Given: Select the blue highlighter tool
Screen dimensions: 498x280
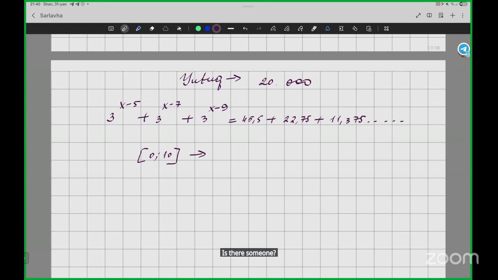Looking at the screenshot, I should click(138, 28).
